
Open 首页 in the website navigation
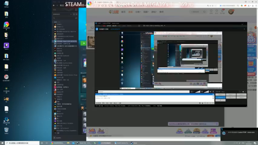click(123, 12)
